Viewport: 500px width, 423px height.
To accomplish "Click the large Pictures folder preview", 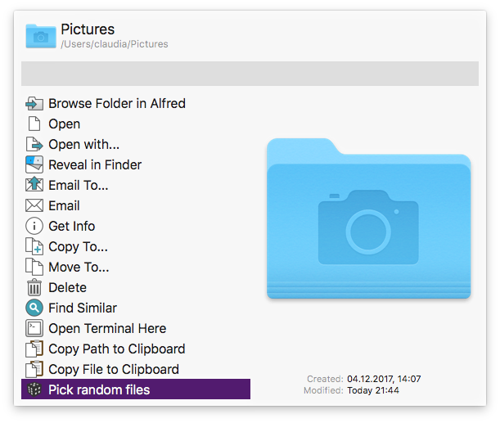I will [368, 219].
